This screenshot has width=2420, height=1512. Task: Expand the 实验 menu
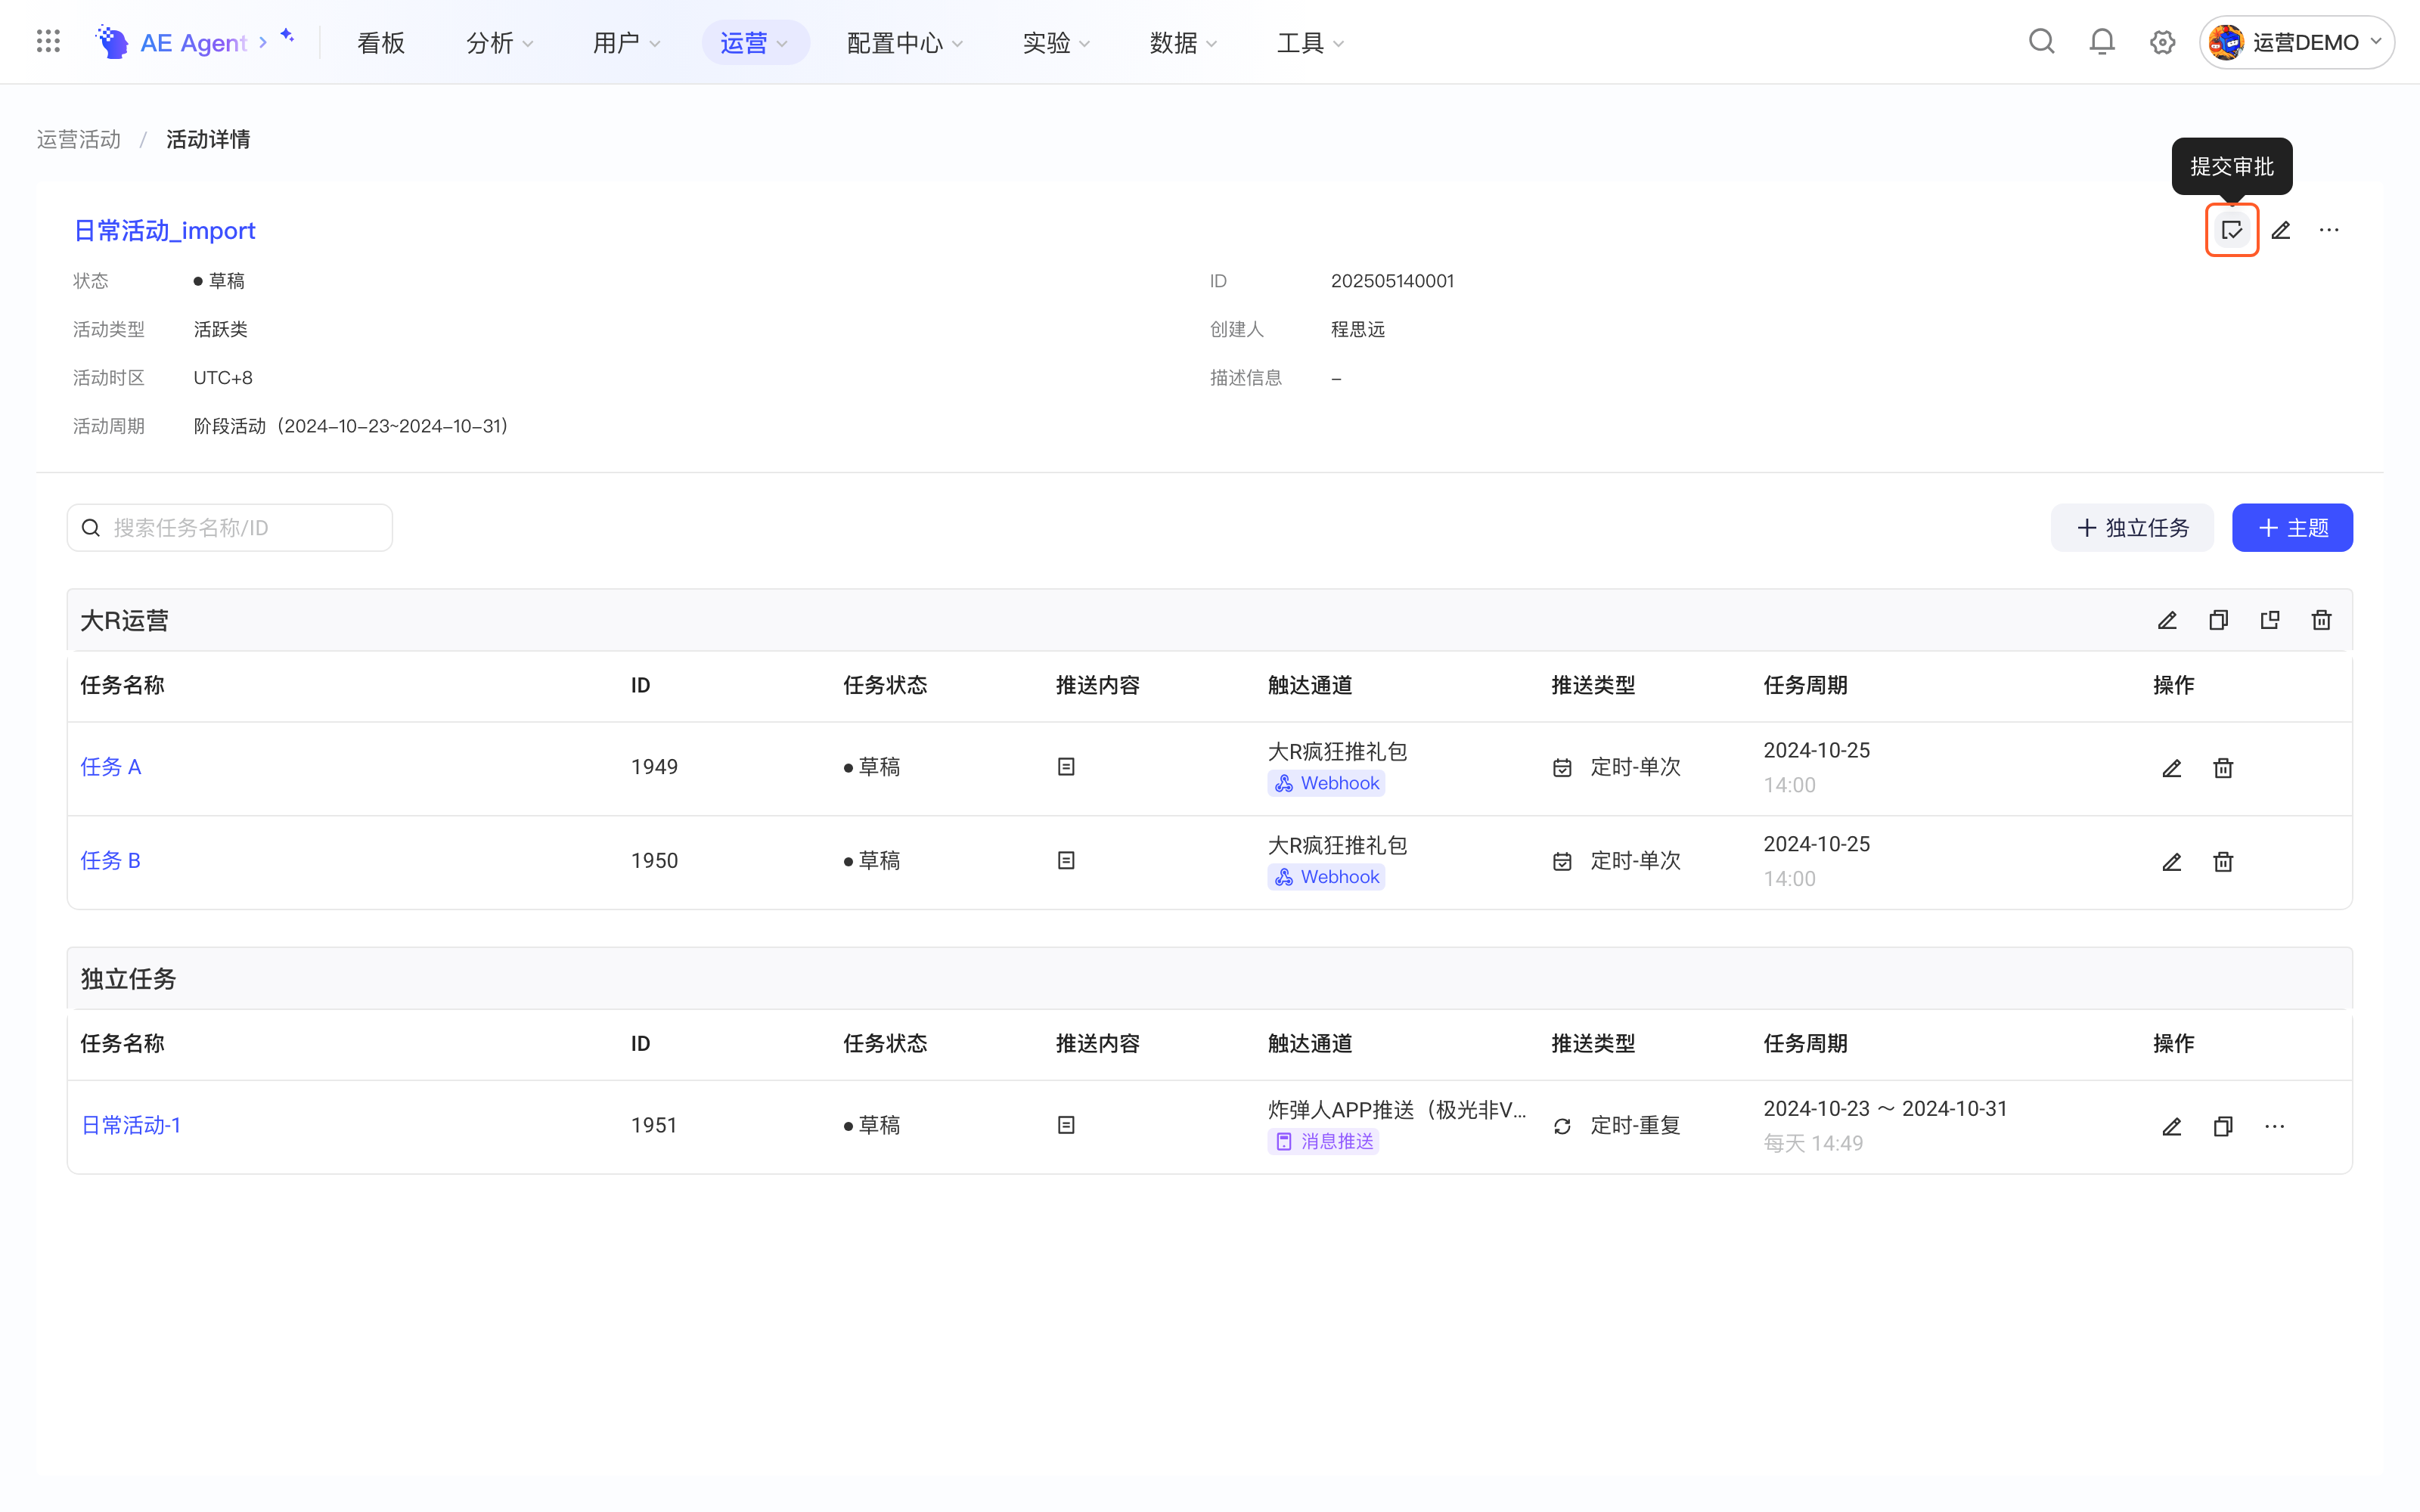point(1056,42)
